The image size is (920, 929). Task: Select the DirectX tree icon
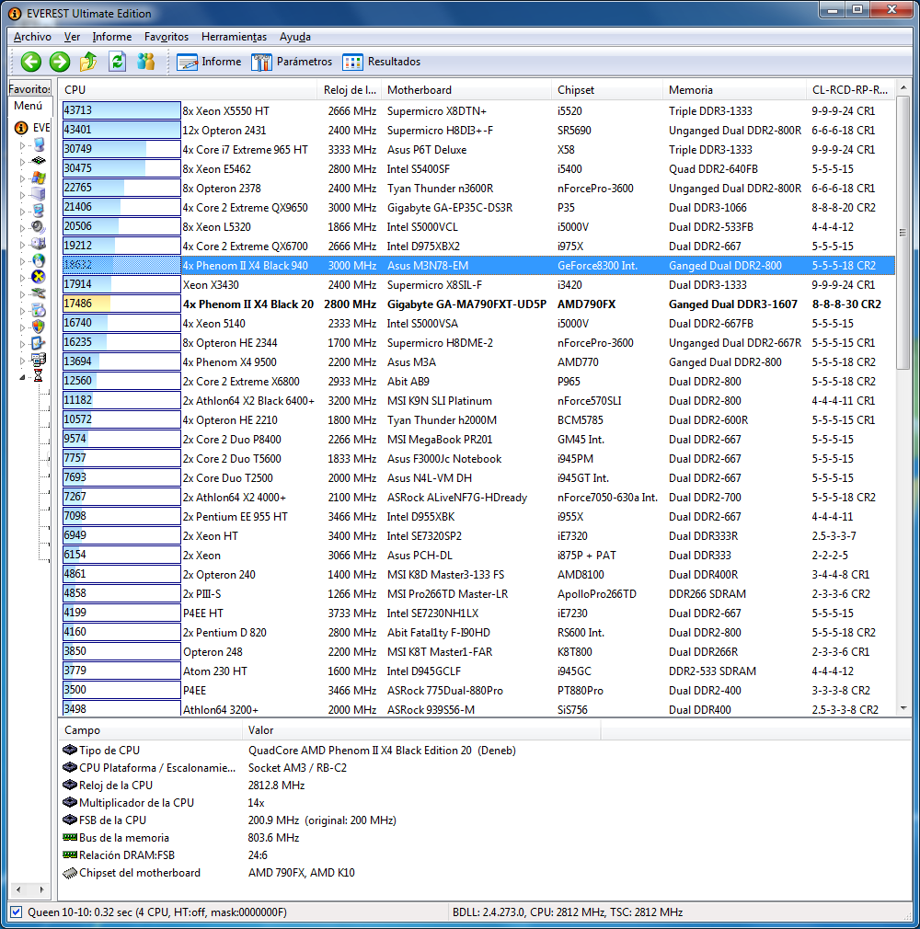point(39,276)
